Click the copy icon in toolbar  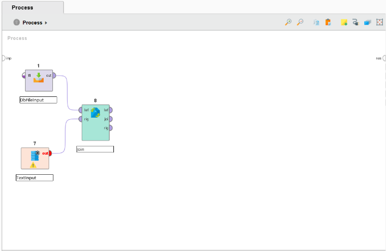[x=316, y=22]
